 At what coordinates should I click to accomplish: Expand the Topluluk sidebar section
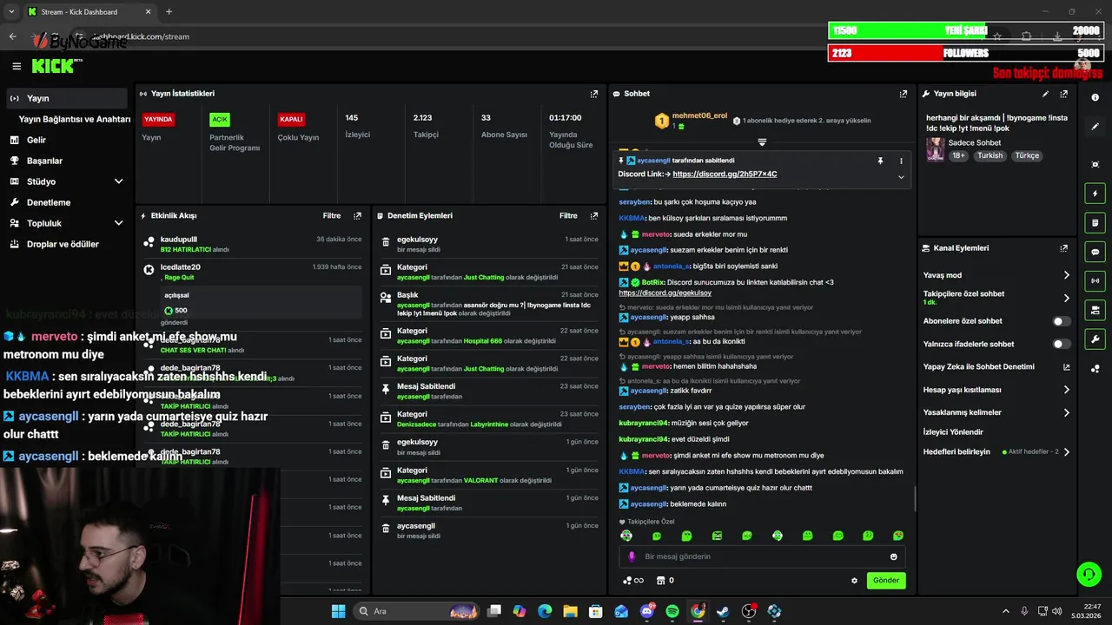point(119,223)
